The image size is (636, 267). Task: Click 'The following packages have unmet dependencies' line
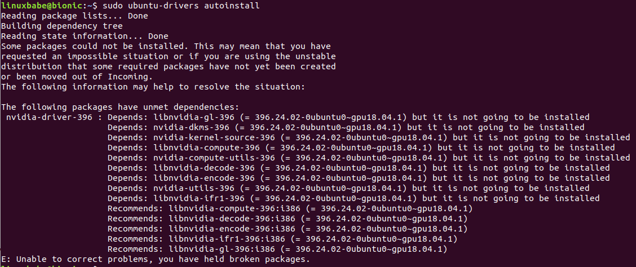[120, 107]
